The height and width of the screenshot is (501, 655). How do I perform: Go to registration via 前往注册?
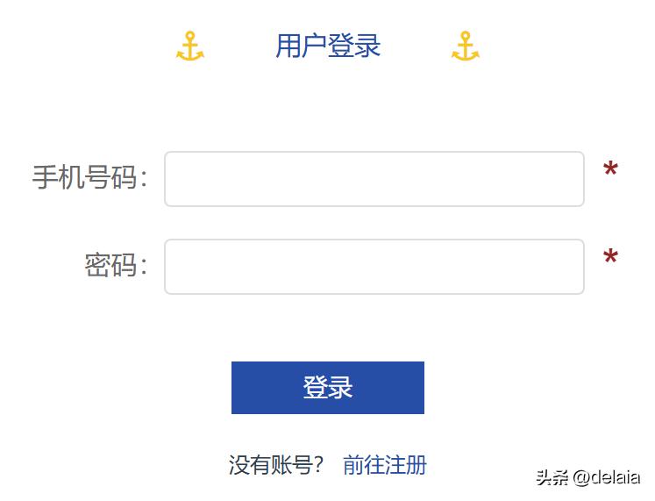(x=384, y=464)
